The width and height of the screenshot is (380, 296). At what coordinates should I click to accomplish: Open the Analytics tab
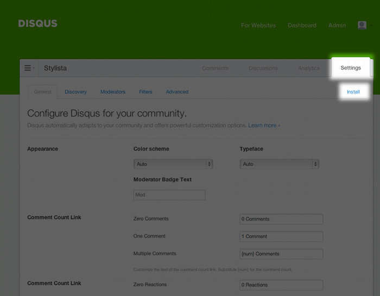pyautogui.click(x=309, y=68)
